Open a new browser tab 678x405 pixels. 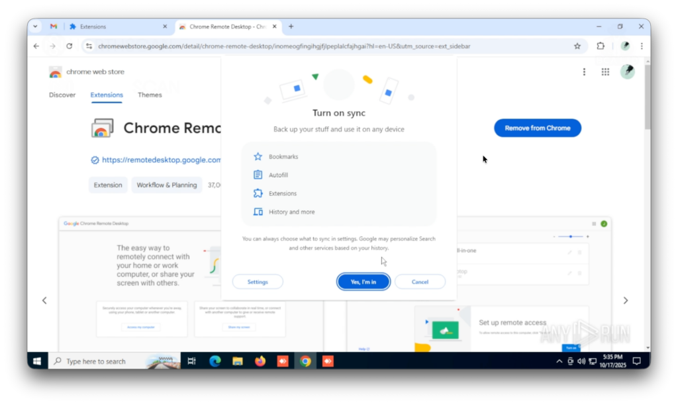tap(291, 26)
